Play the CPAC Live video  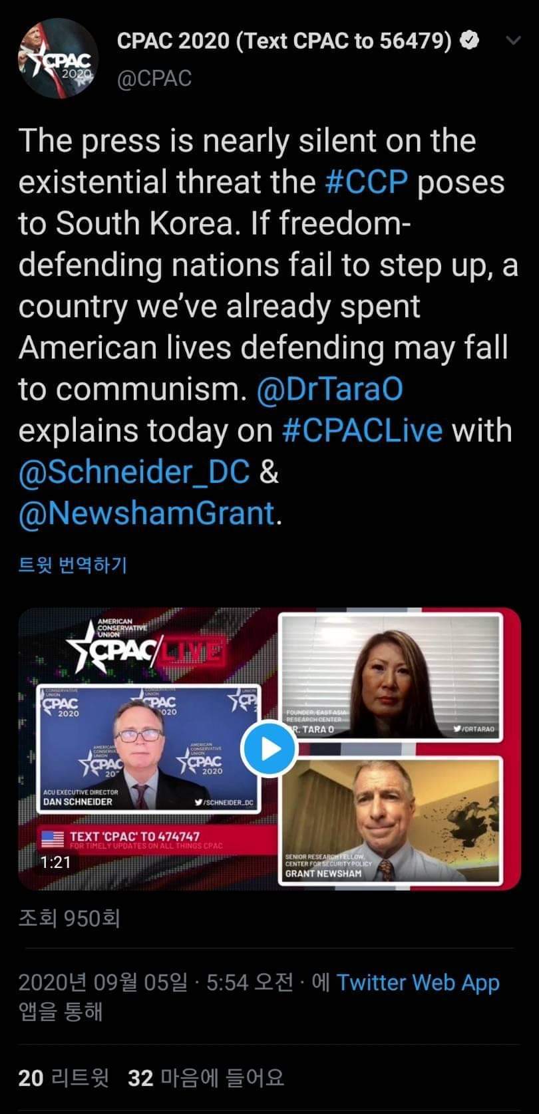point(269,749)
